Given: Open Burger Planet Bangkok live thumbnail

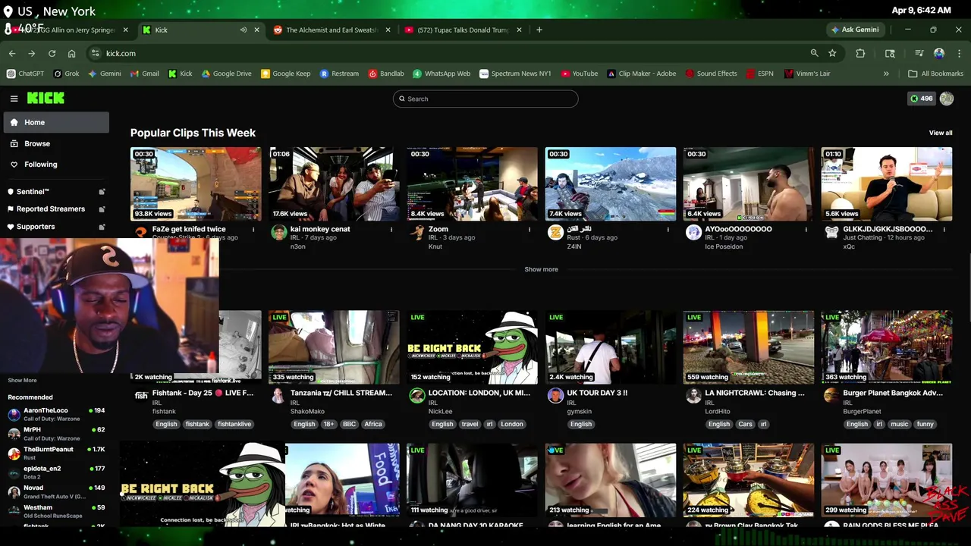Looking at the screenshot, I should [x=887, y=347].
